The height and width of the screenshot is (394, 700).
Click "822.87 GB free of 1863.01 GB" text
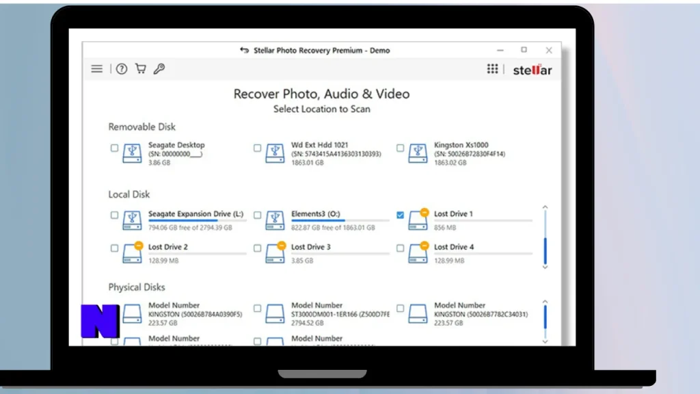[x=333, y=227]
